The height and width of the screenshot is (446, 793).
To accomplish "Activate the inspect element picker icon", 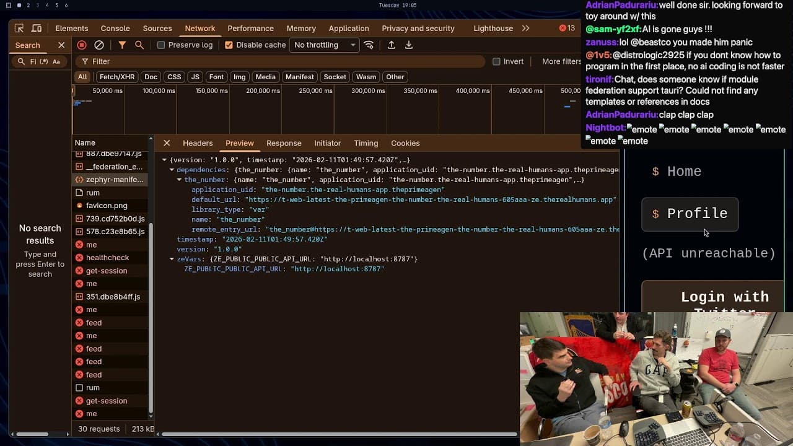I will [19, 28].
